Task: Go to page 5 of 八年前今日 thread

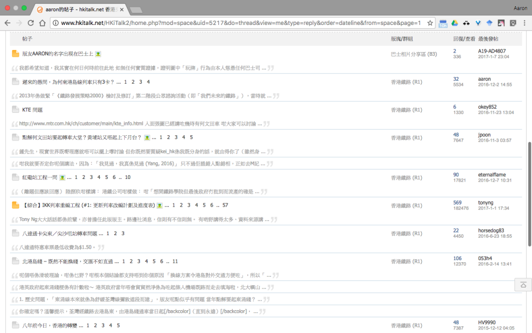Action: click(118, 326)
